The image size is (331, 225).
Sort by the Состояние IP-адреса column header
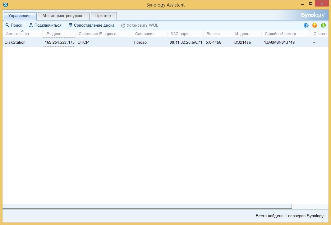pos(97,34)
